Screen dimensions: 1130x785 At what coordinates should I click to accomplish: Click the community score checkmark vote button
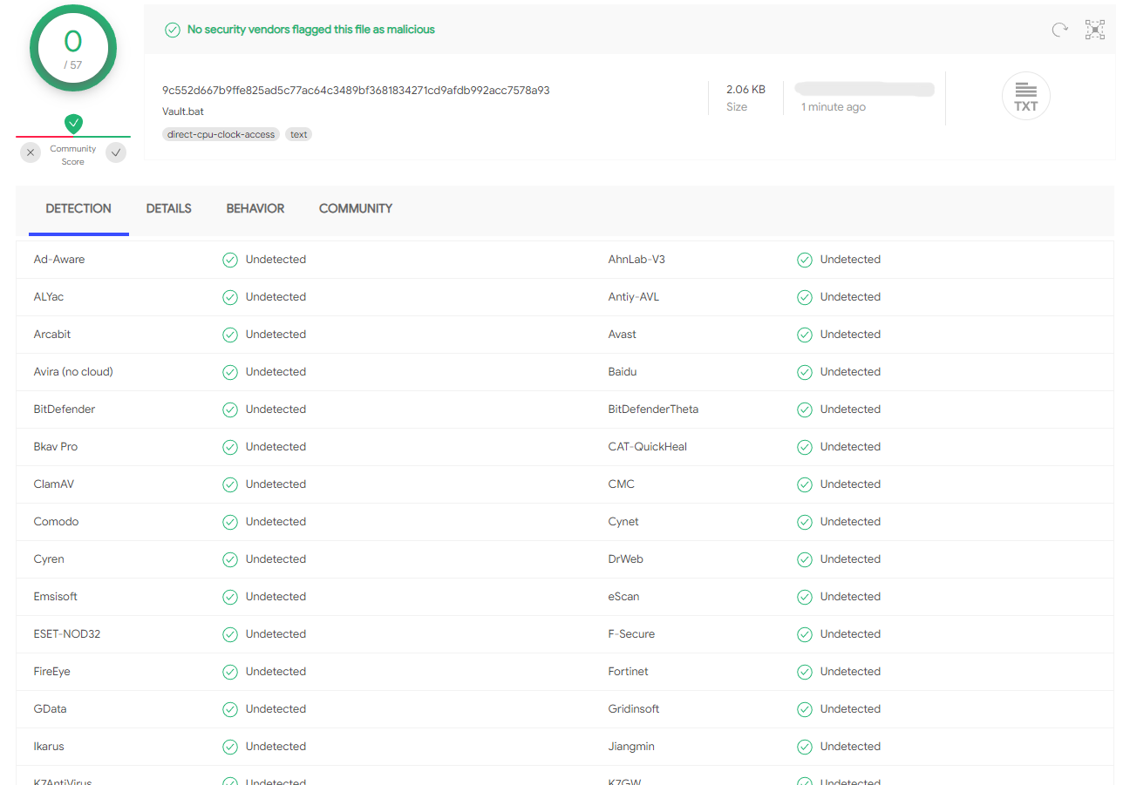coord(116,152)
